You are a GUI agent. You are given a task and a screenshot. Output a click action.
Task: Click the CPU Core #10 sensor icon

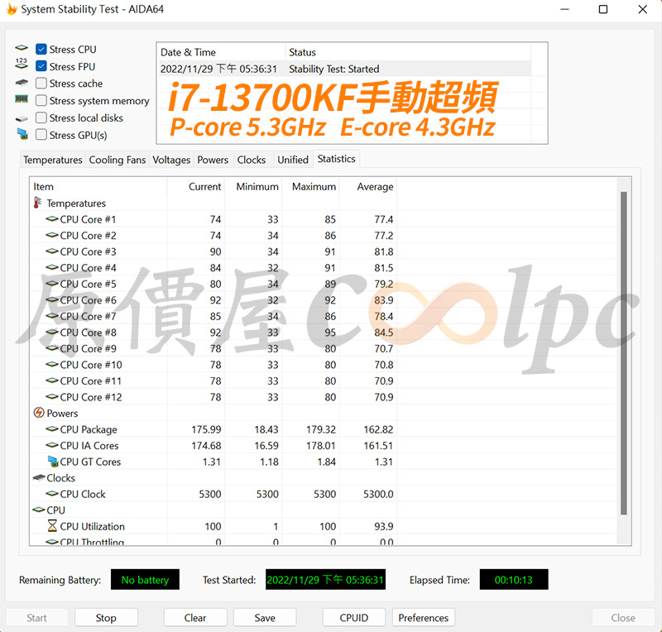(x=52, y=364)
